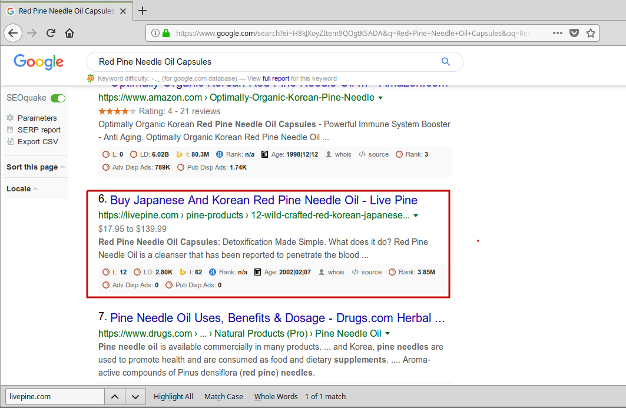The width and height of the screenshot is (626, 408).
Task: Click Pub Disp Ads: 0 for livepine
Action: point(194,285)
